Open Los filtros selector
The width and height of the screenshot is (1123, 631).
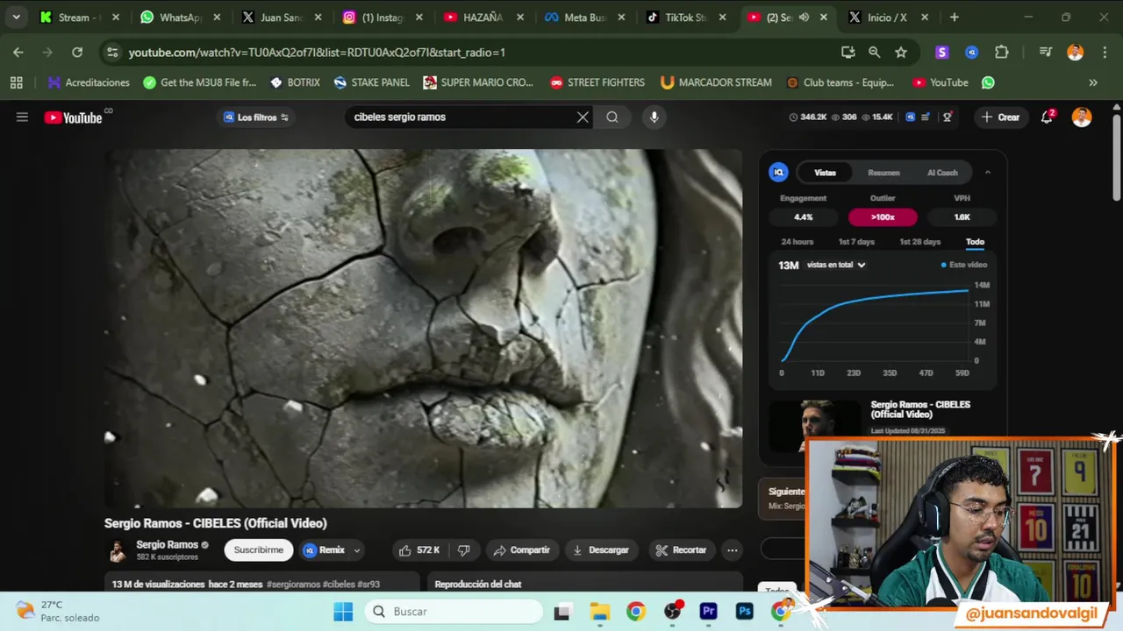click(255, 117)
